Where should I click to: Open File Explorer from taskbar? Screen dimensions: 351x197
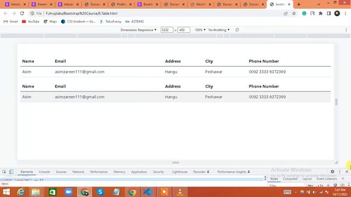click(x=36, y=192)
